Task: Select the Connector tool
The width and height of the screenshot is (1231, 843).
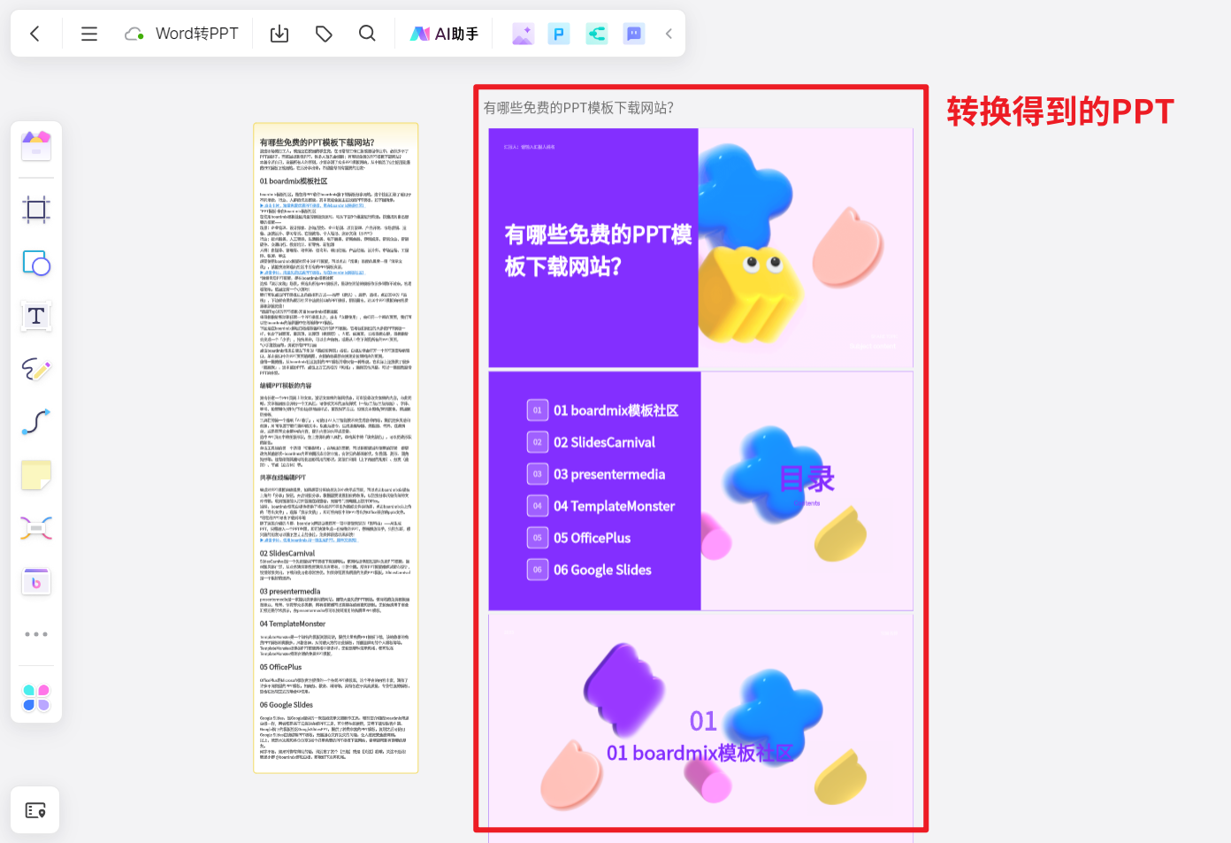Action: [x=35, y=422]
